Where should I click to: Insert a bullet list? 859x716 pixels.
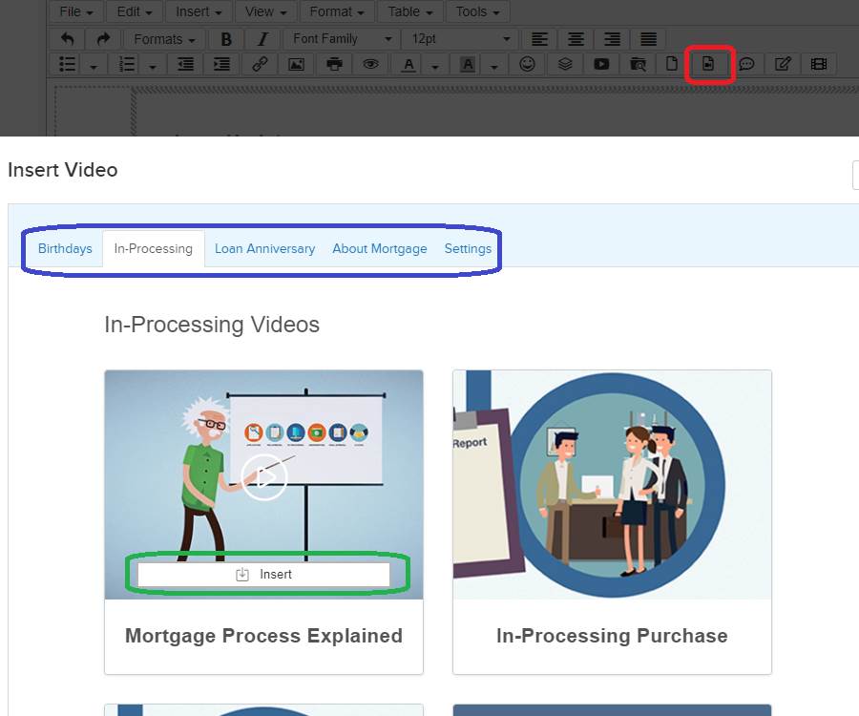(x=67, y=64)
